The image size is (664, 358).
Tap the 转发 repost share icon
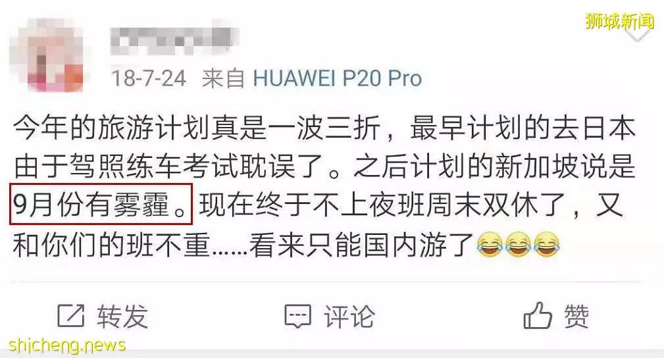coord(70,316)
